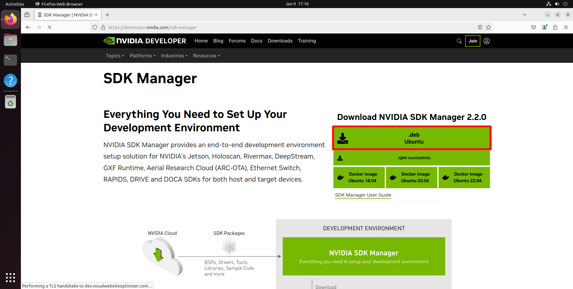Launch Files from the dock
This screenshot has width=573, height=289.
click(10, 40)
